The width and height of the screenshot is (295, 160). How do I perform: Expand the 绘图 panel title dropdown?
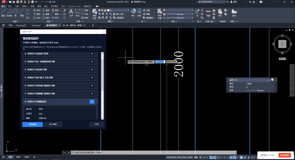pyautogui.click(x=16, y=21)
